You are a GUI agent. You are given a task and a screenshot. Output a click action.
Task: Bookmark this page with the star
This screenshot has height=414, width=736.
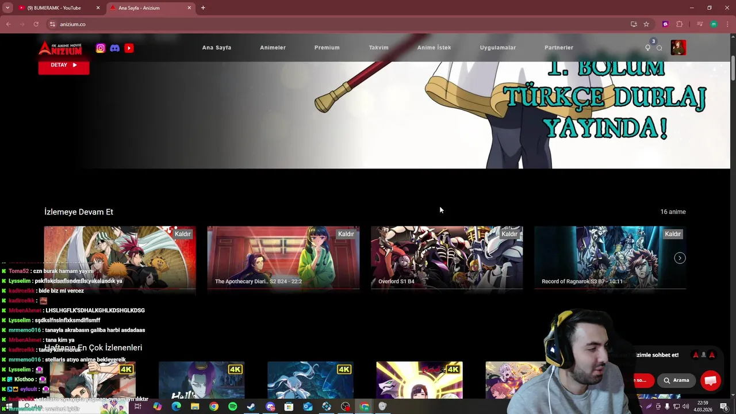(646, 24)
